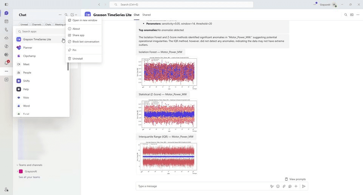
Task: Switch to the Chat tab
Action: click(x=137, y=15)
